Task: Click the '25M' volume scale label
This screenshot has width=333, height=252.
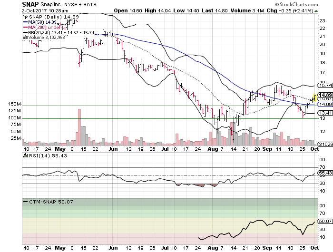Action: pyautogui.click(x=16, y=138)
